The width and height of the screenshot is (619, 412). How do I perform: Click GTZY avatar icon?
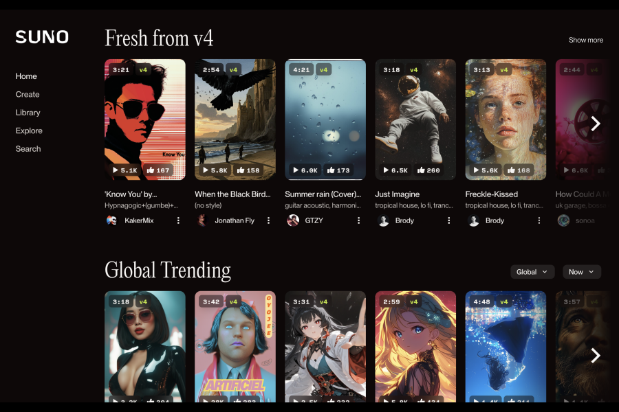click(x=292, y=220)
